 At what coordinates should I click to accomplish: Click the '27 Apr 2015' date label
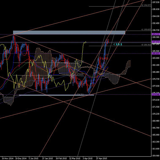pos(101,158)
